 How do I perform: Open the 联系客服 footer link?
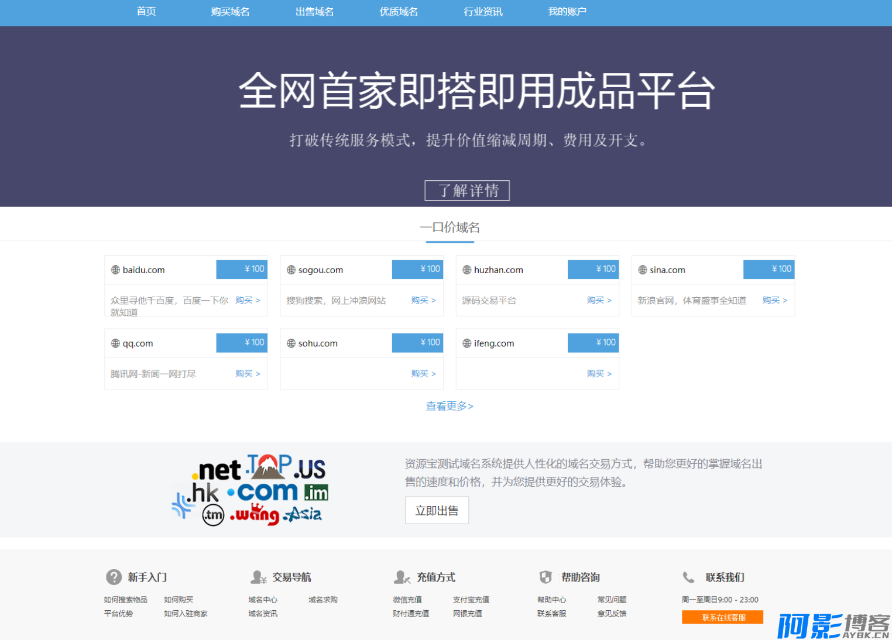(552, 614)
